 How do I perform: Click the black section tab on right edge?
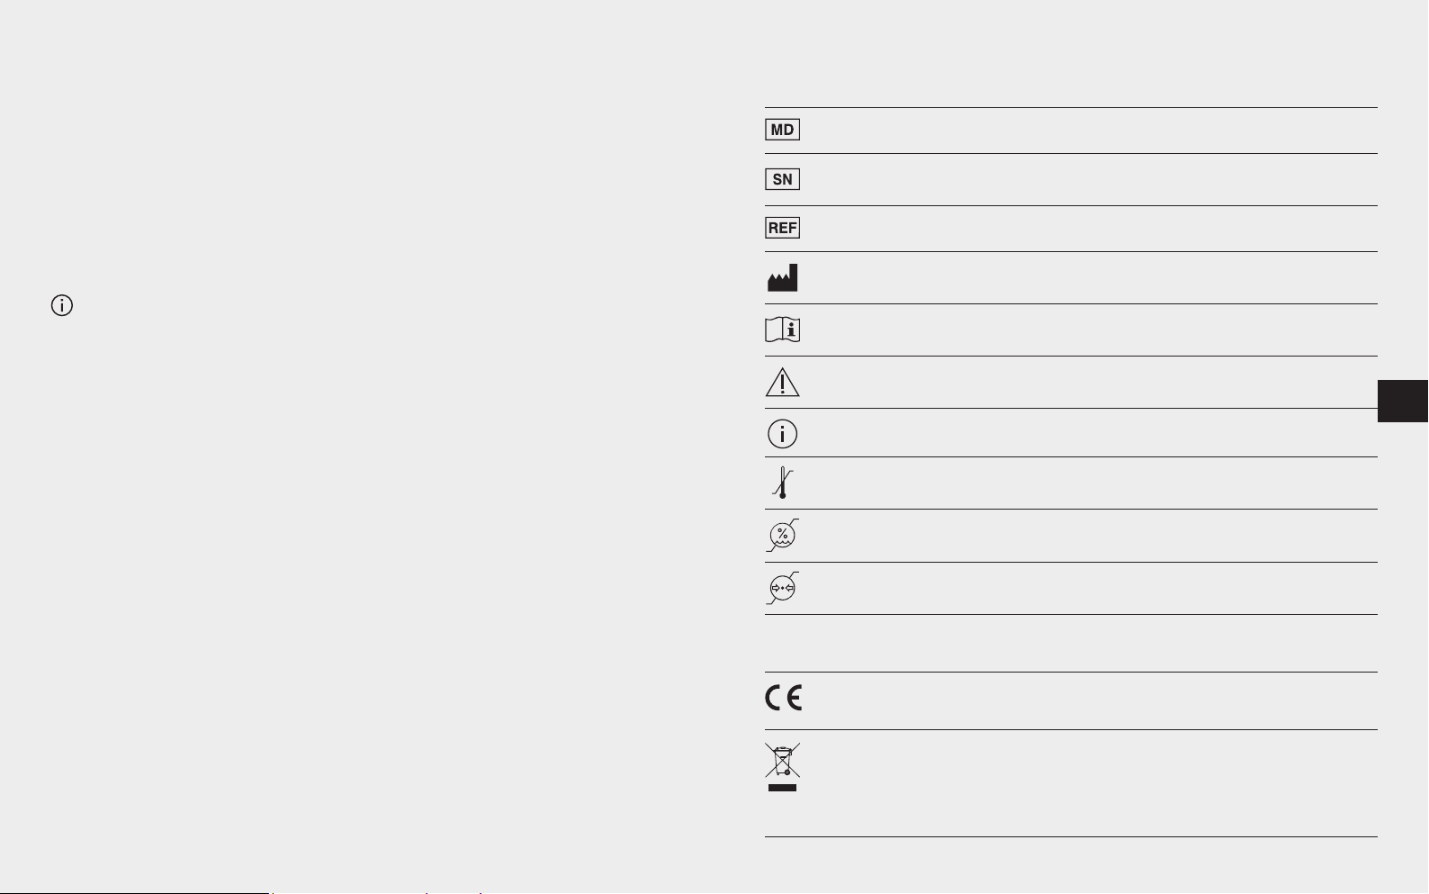point(1402,401)
